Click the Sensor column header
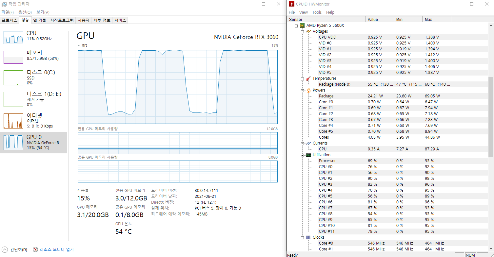The image size is (494, 257). (326, 20)
